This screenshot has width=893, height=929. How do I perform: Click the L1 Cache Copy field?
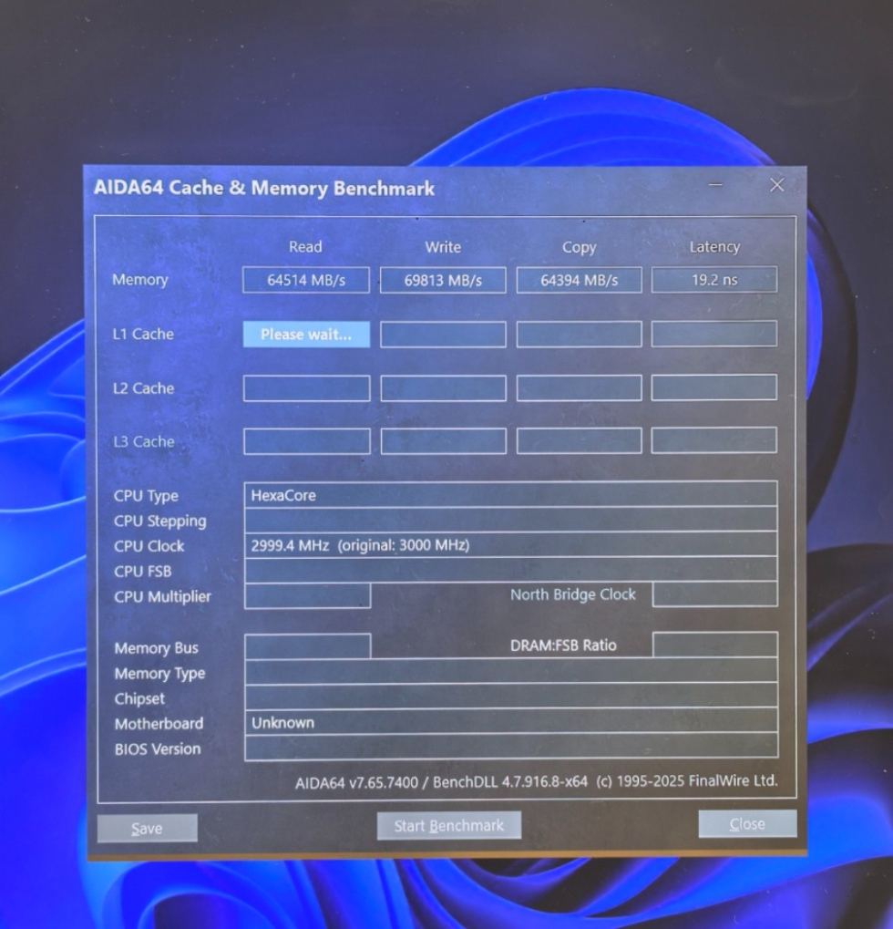click(580, 335)
